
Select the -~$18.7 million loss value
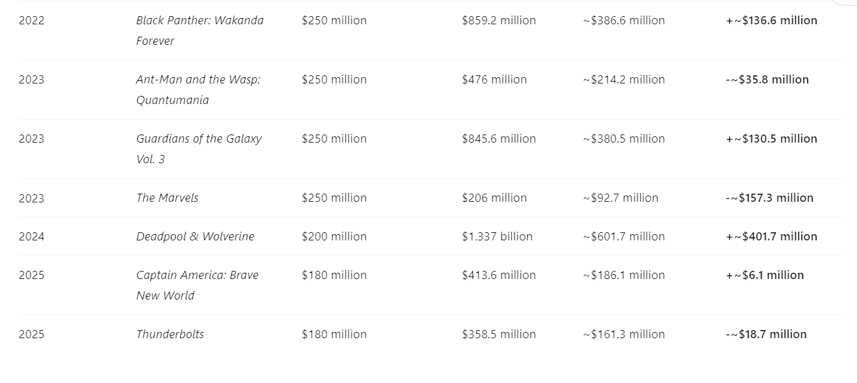(x=766, y=334)
